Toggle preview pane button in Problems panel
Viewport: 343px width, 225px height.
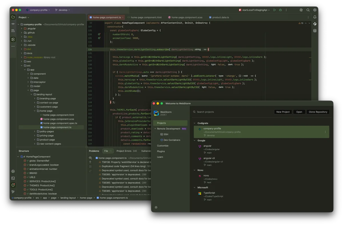coord(90,166)
